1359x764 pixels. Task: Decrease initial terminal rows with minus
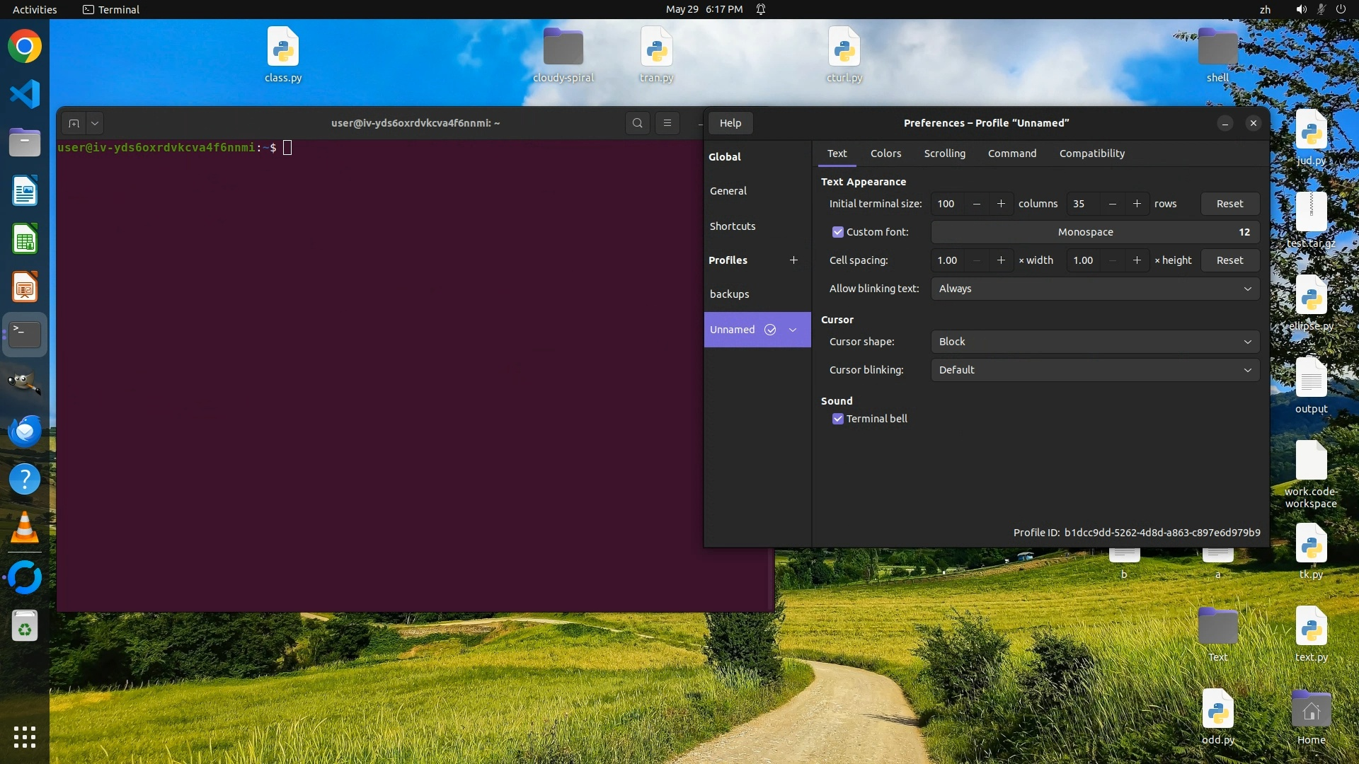[x=1113, y=204]
